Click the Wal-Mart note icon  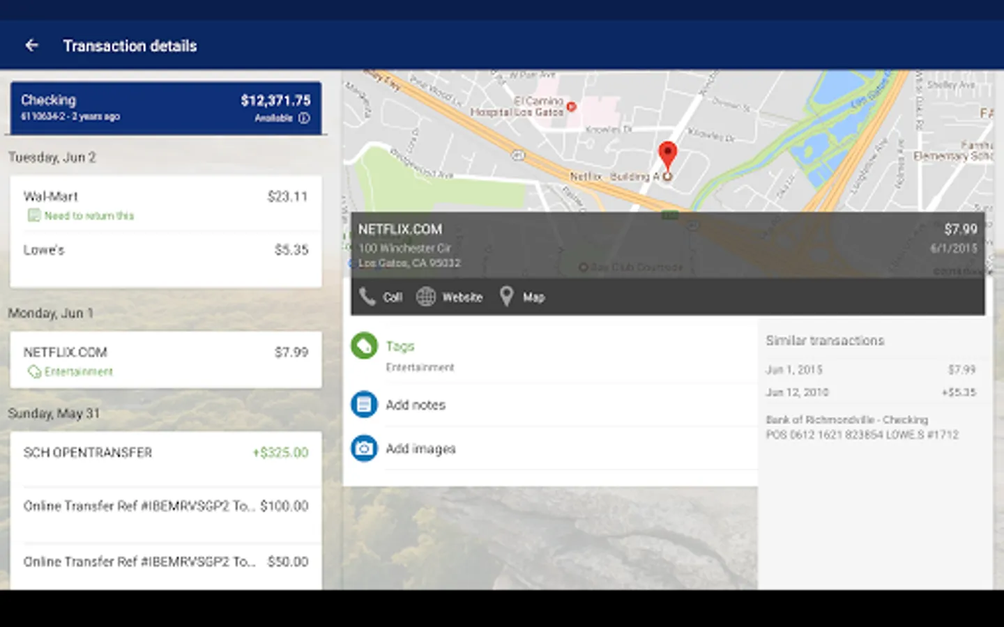click(33, 215)
